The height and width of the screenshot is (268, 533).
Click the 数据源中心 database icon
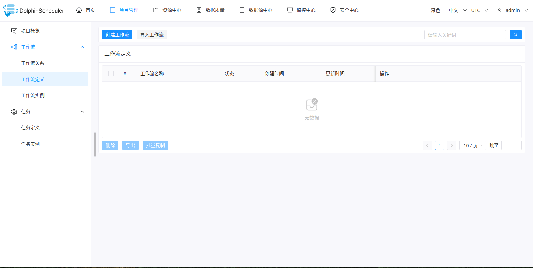pos(242,10)
